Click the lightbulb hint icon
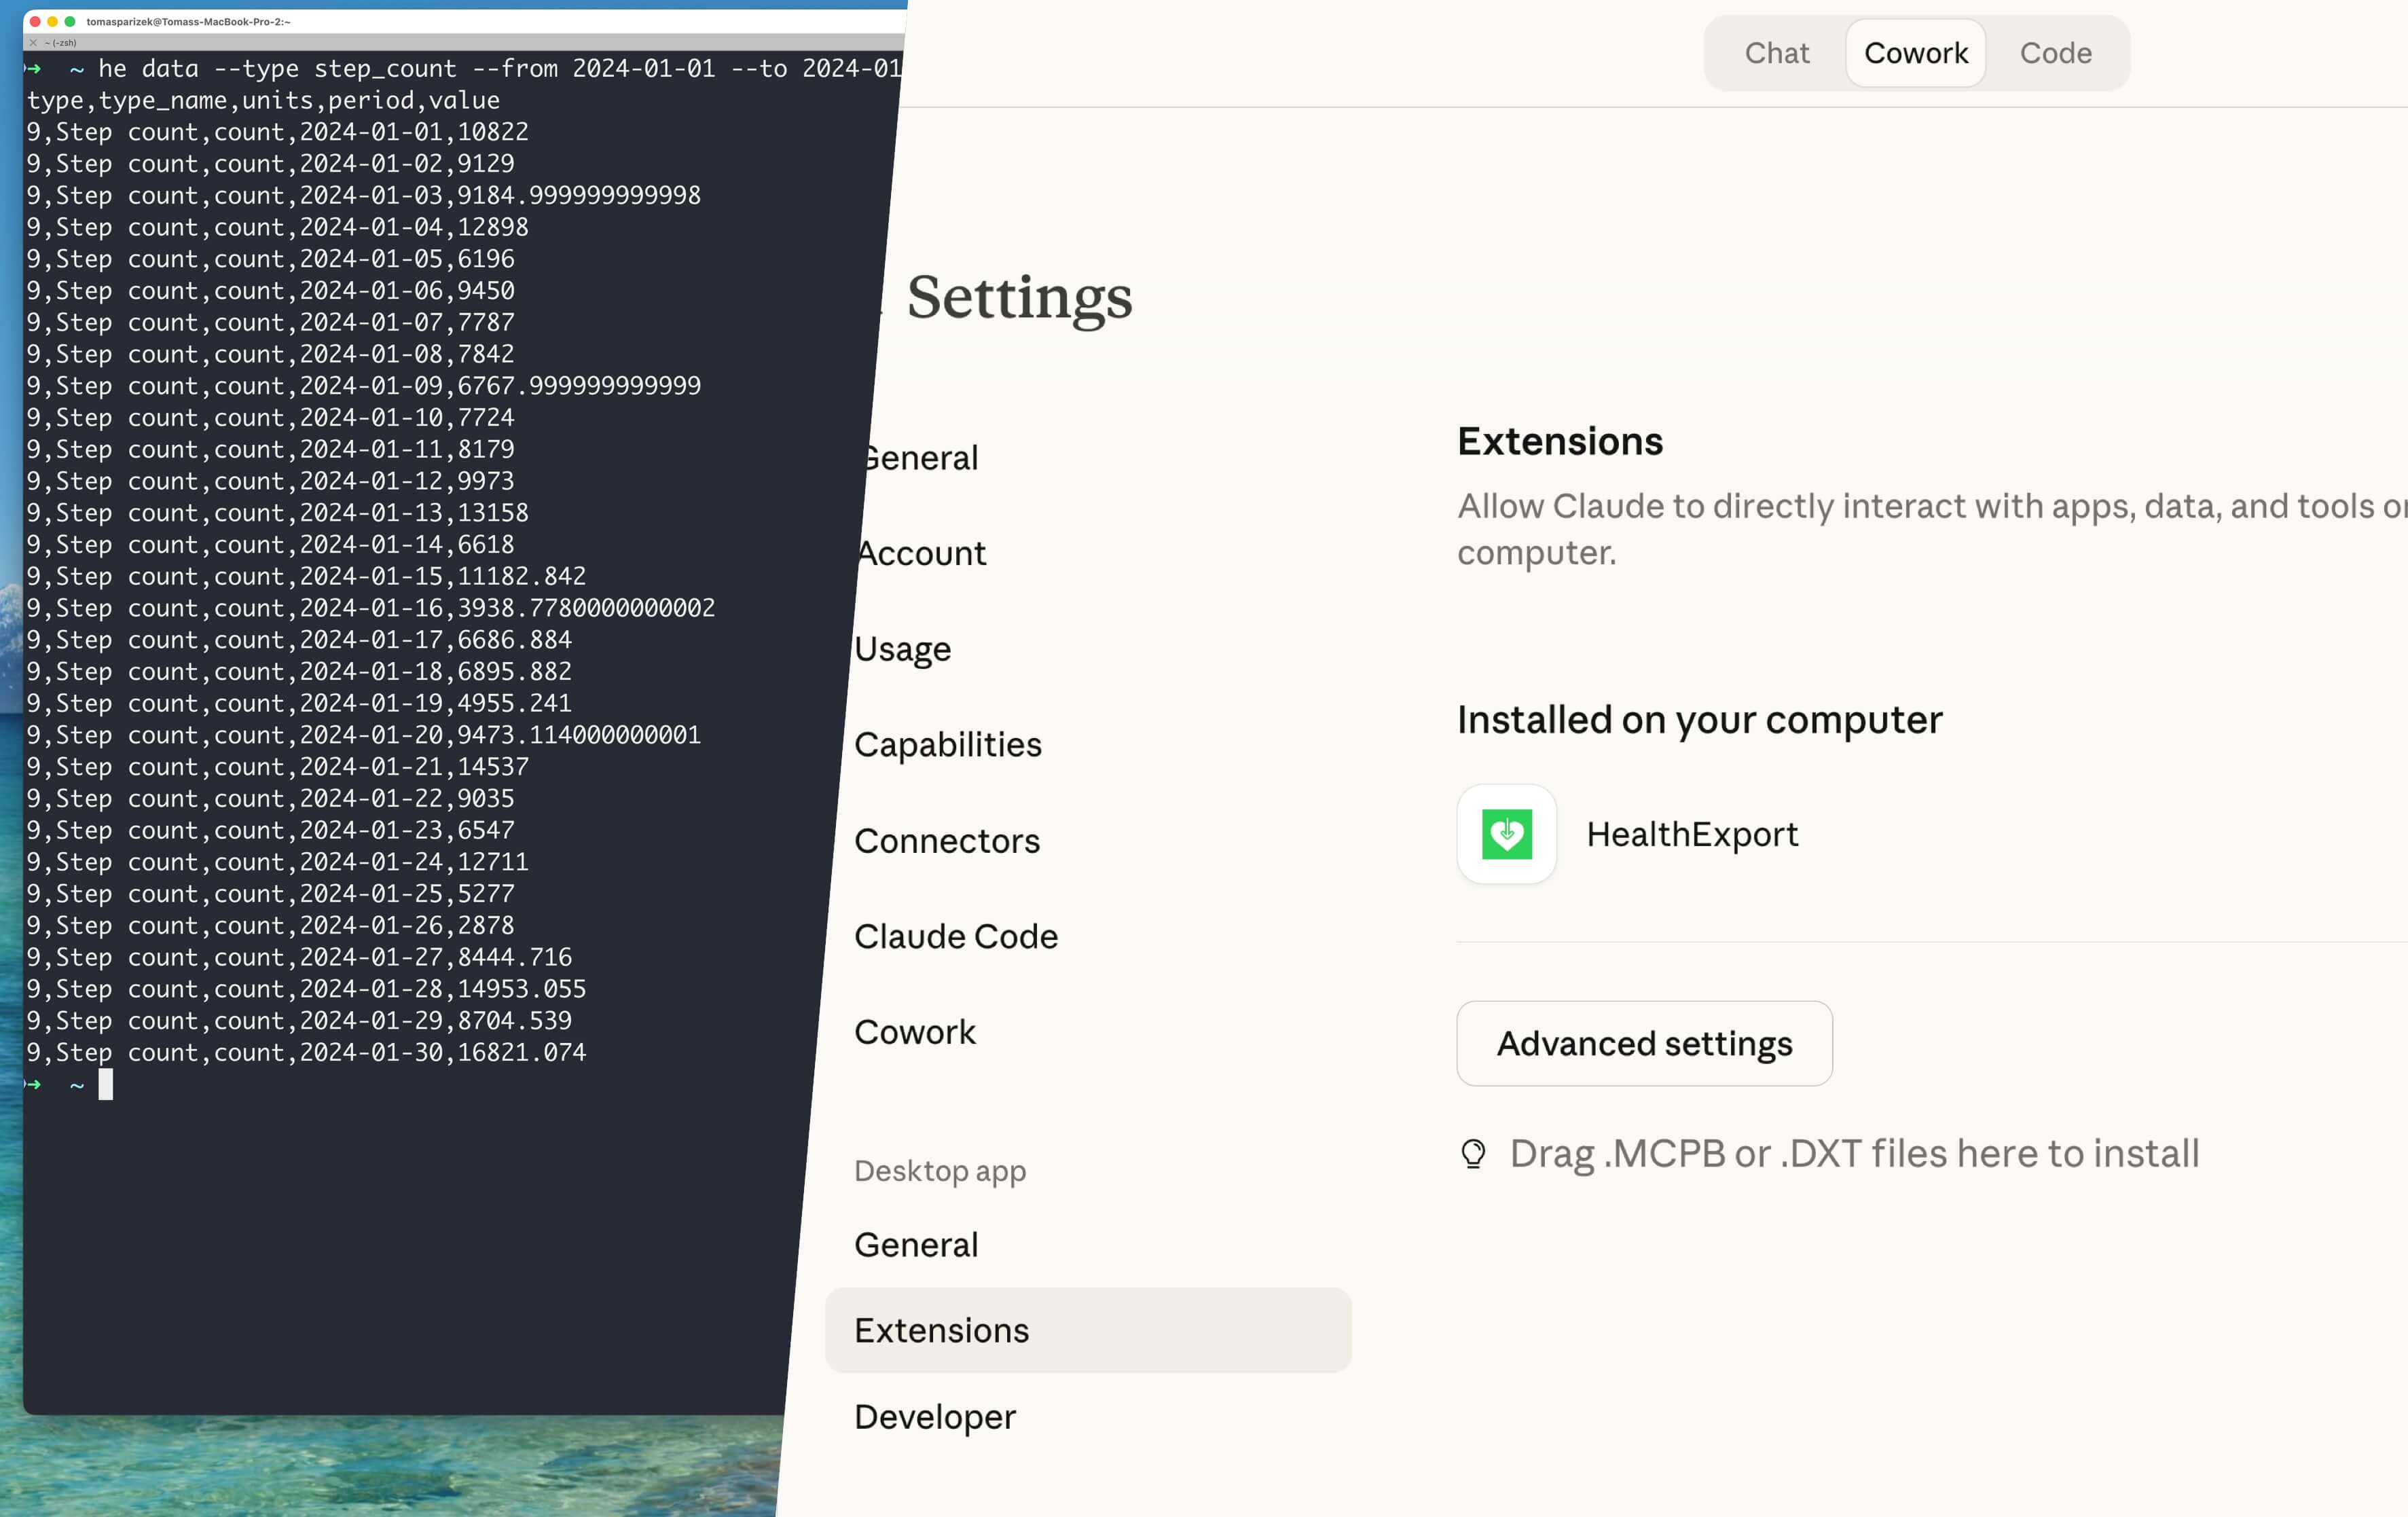Screen dimensions: 2408x1517 (x=1472, y=1153)
